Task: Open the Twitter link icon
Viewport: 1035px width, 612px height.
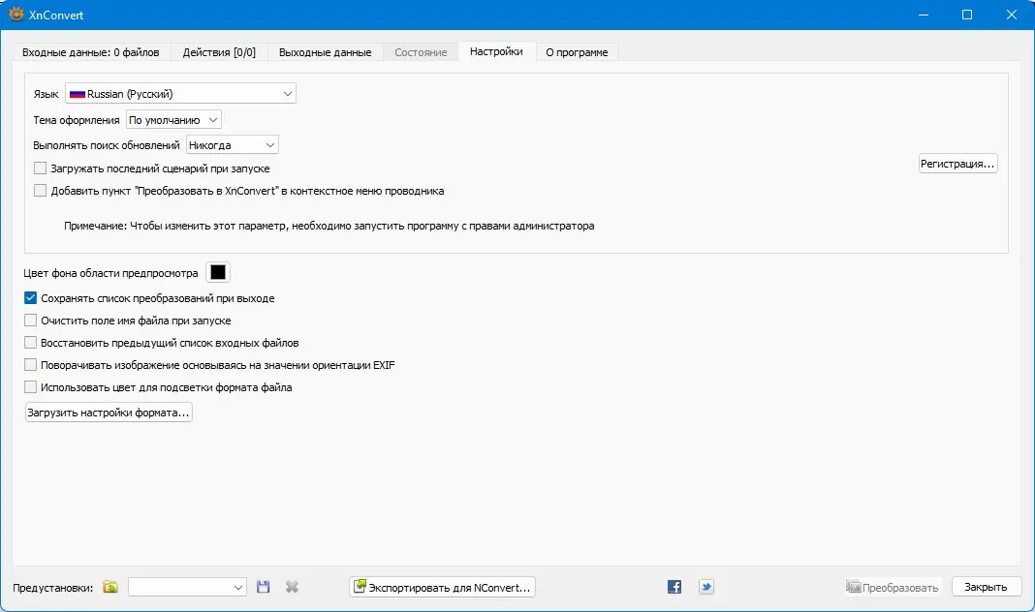Action: [706, 587]
